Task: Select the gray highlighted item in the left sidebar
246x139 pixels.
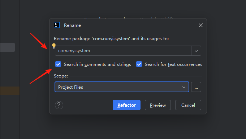Action: (x=8, y=47)
